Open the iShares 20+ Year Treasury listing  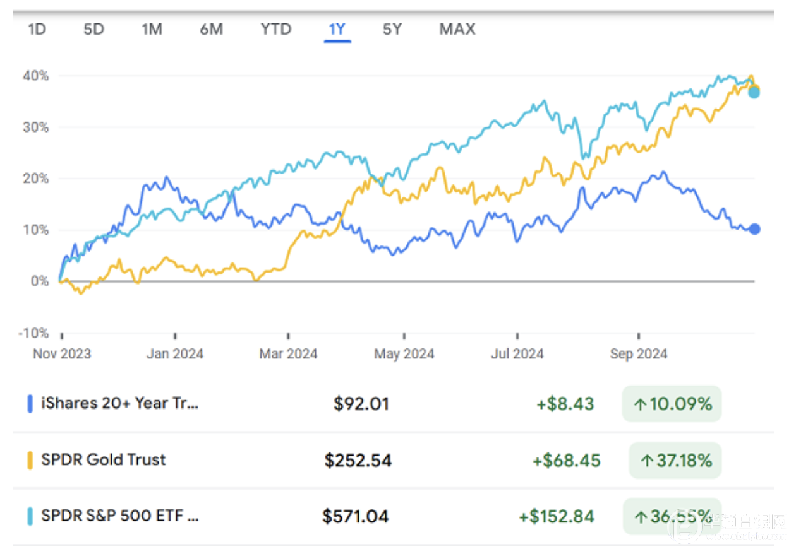click(119, 404)
